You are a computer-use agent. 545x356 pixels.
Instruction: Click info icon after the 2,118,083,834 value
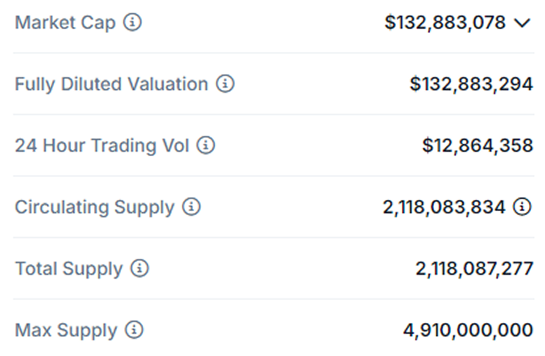pyautogui.click(x=522, y=207)
